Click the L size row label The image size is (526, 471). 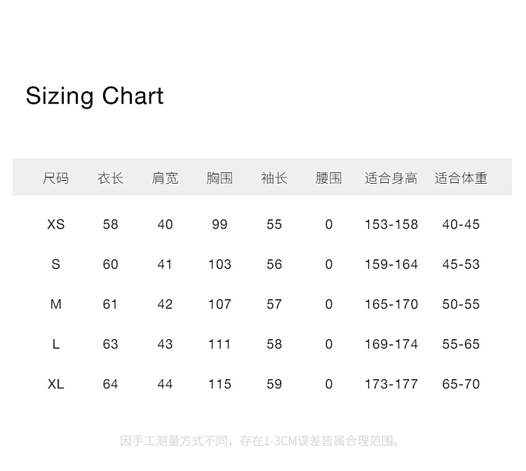[56, 344]
